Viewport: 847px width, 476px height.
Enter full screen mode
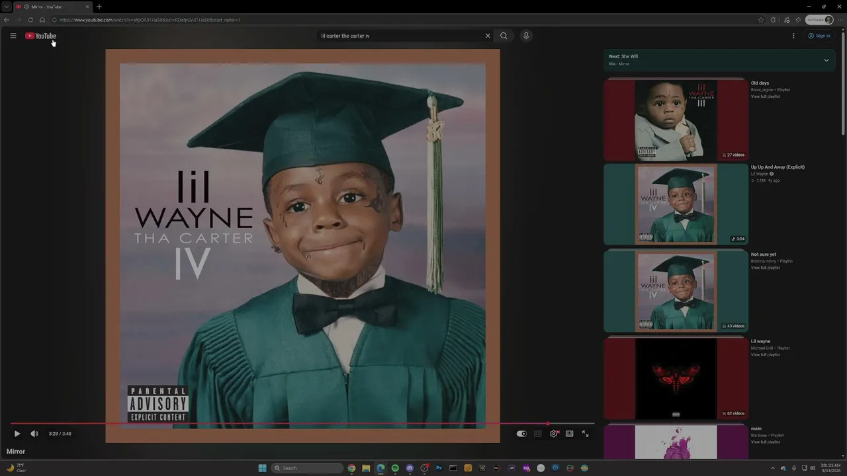point(585,434)
